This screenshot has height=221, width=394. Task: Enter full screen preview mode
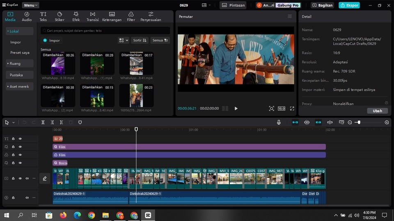tap(292, 108)
